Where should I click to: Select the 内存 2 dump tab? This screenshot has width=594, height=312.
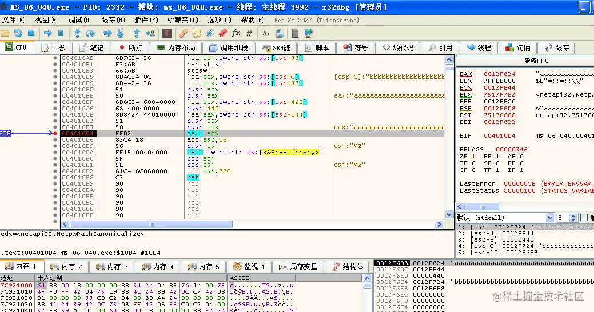(x=66, y=266)
